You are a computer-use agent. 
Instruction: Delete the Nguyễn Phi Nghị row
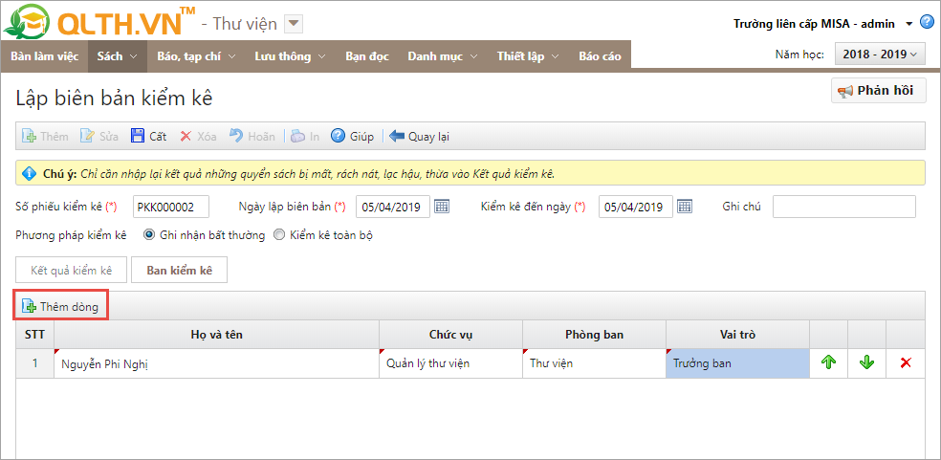click(906, 362)
